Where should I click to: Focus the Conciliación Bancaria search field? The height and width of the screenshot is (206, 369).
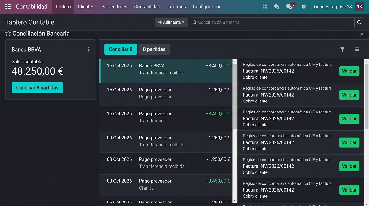pos(272,22)
